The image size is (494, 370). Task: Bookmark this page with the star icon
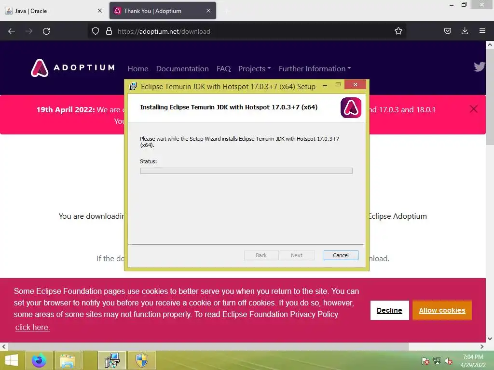(398, 31)
